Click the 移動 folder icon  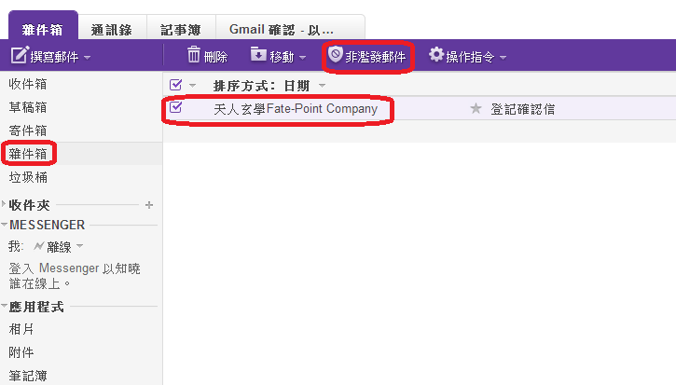(258, 56)
